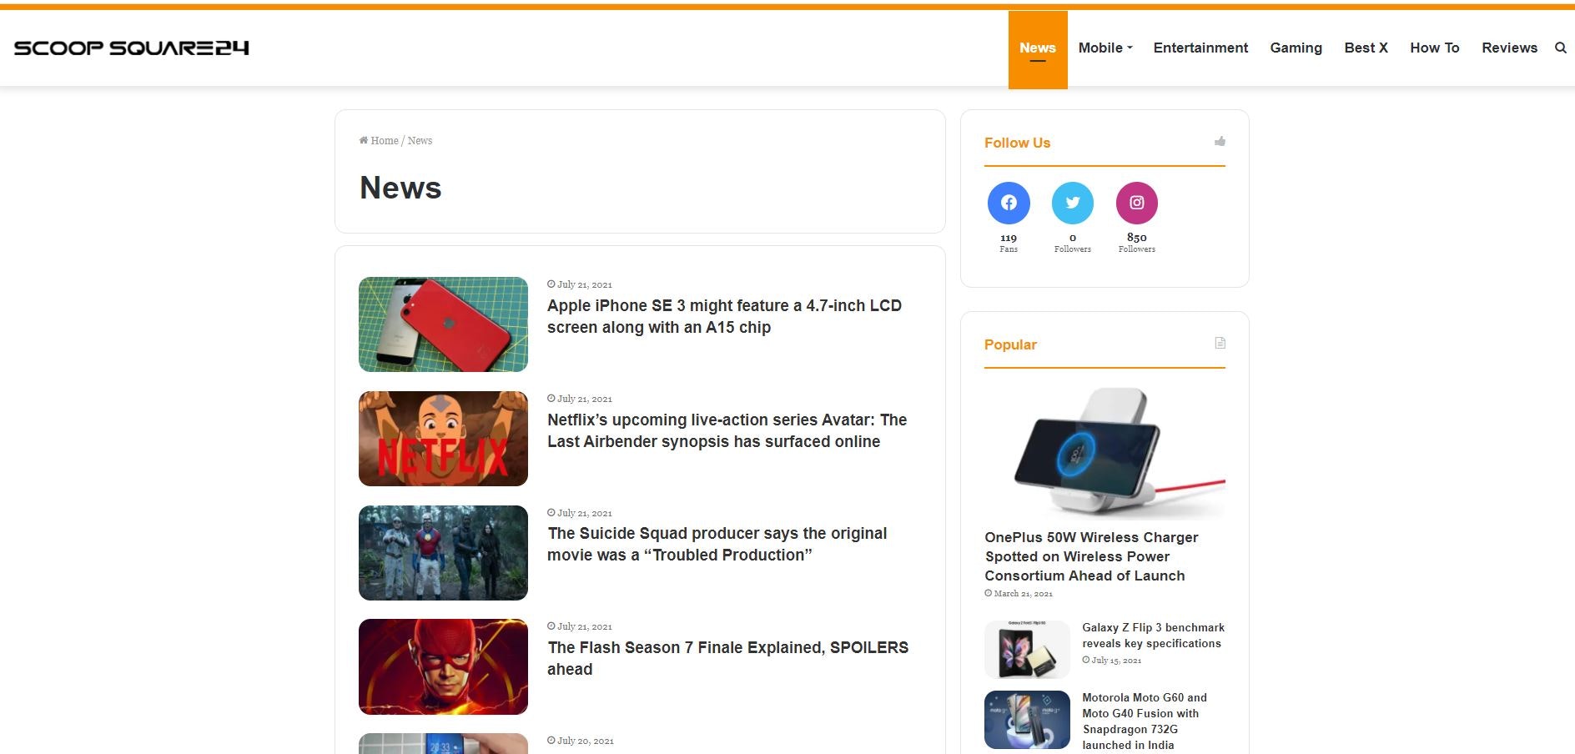Click the Galaxy Z Flip 3 thumbnail

point(1027,650)
